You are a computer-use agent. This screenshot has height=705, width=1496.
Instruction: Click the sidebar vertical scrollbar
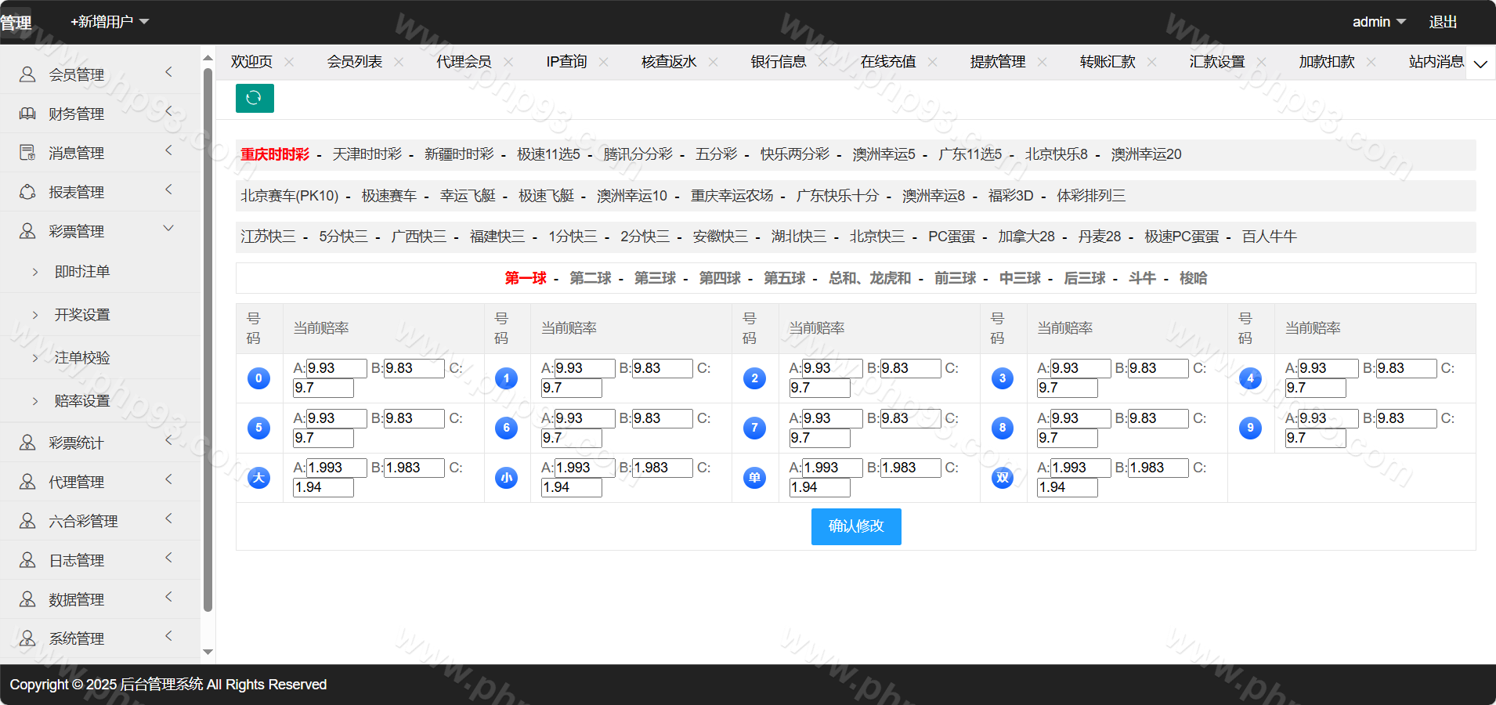coord(208,337)
